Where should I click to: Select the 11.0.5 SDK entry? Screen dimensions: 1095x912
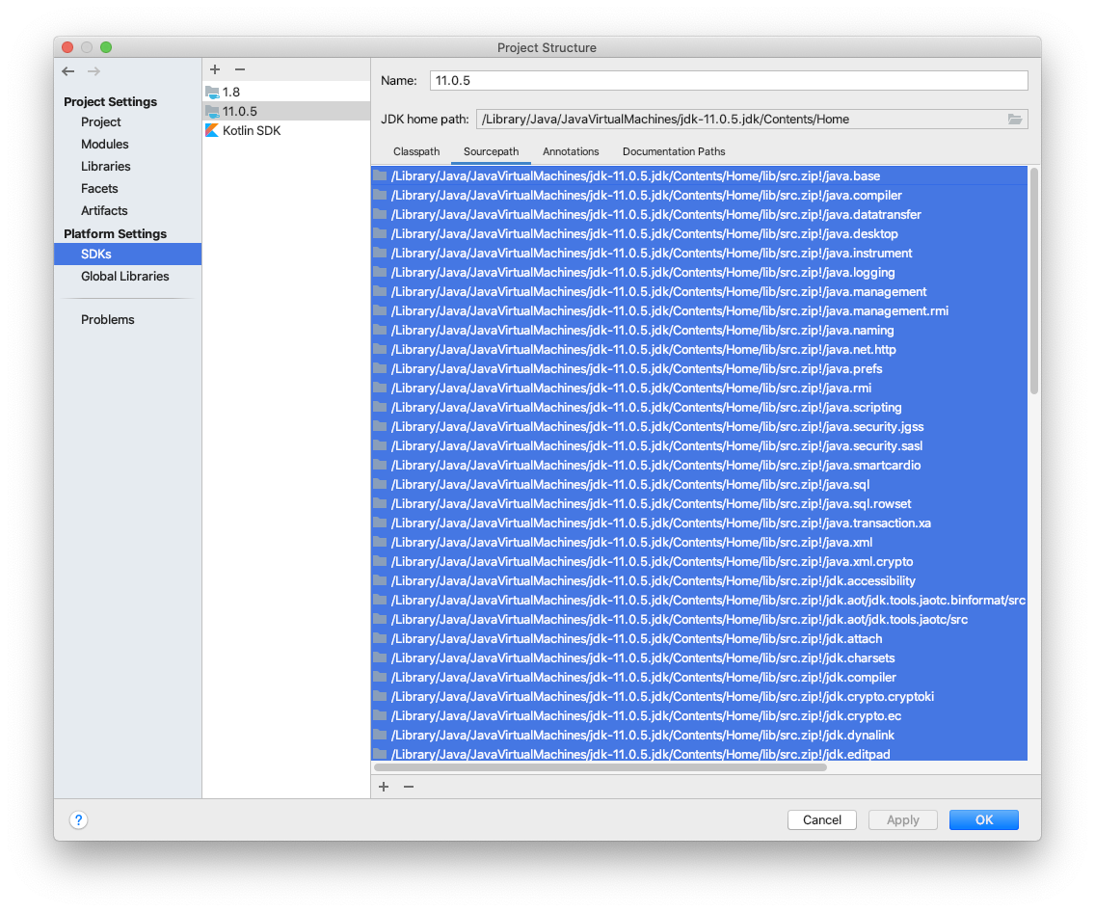pos(286,111)
